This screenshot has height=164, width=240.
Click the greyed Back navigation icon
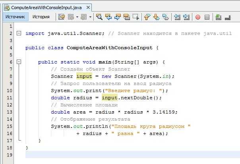pyautogui.click(x=71, y=17)
